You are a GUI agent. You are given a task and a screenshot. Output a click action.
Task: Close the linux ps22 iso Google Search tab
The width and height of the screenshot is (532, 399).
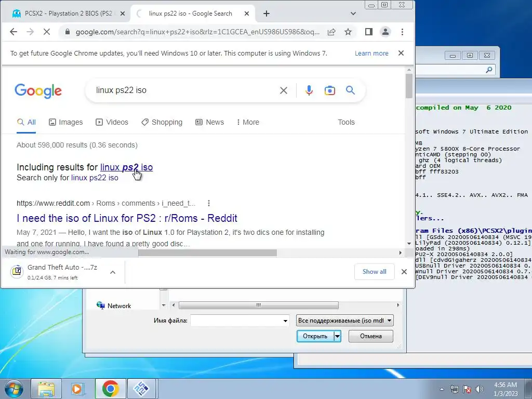[247, 14]
